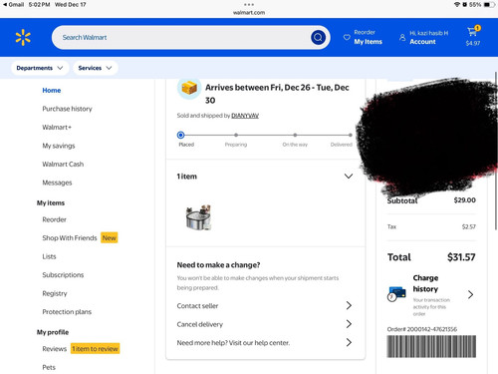Open Cancel delivery chevron

[349, 324]
